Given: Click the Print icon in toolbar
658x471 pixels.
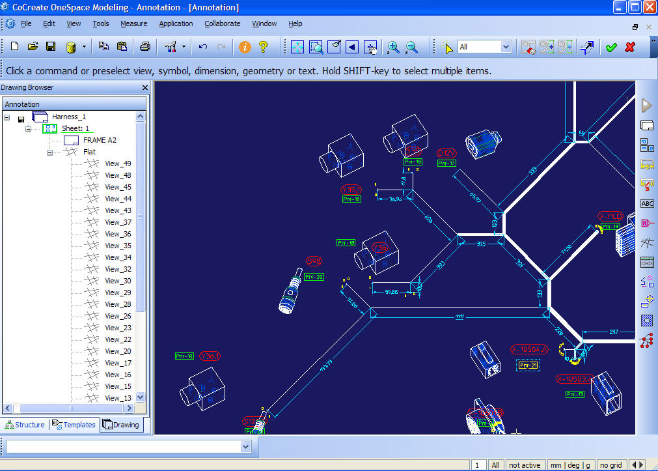Looking at the screenshot, I should [x=145, y=47].
